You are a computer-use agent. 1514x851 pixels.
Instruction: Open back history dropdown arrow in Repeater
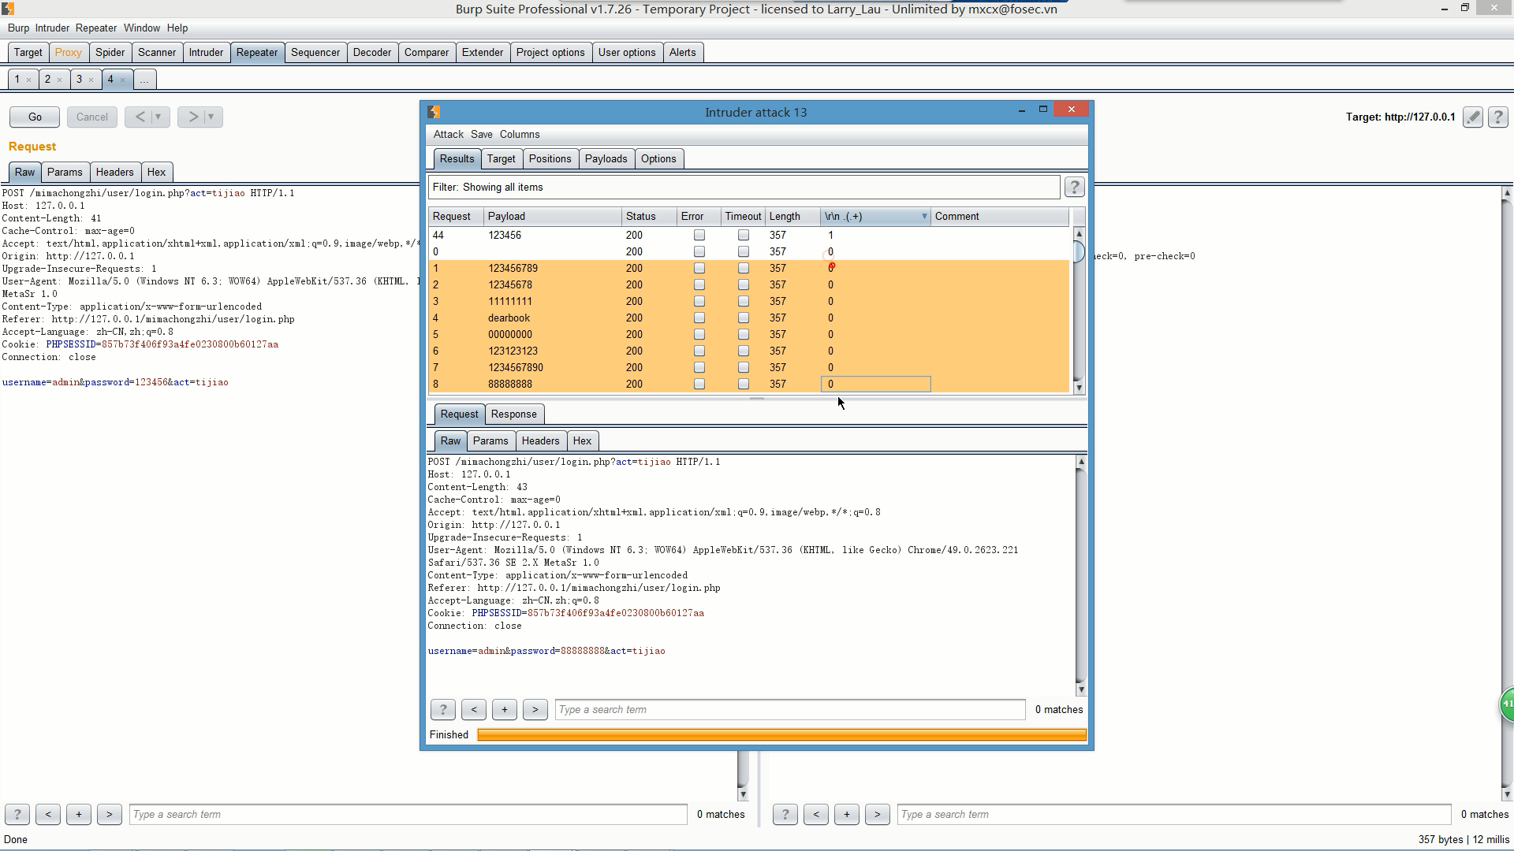pos(158,117)
